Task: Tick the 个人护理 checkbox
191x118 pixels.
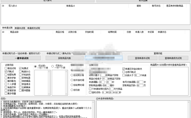Action: (x=6, y=84)
